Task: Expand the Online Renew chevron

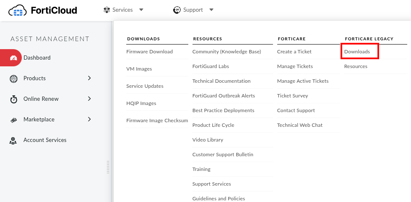Action: [x=89, y=99]
